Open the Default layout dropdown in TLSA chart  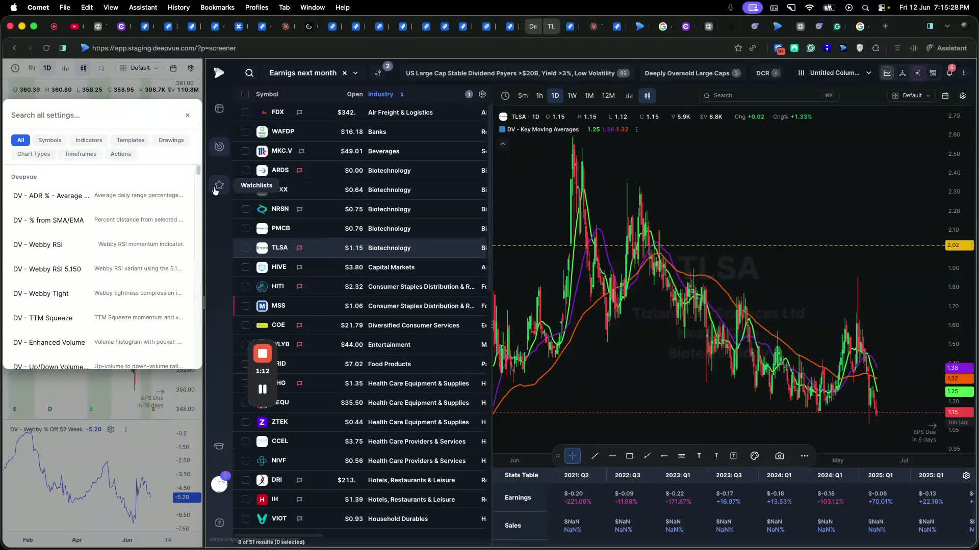coord(912,96)
